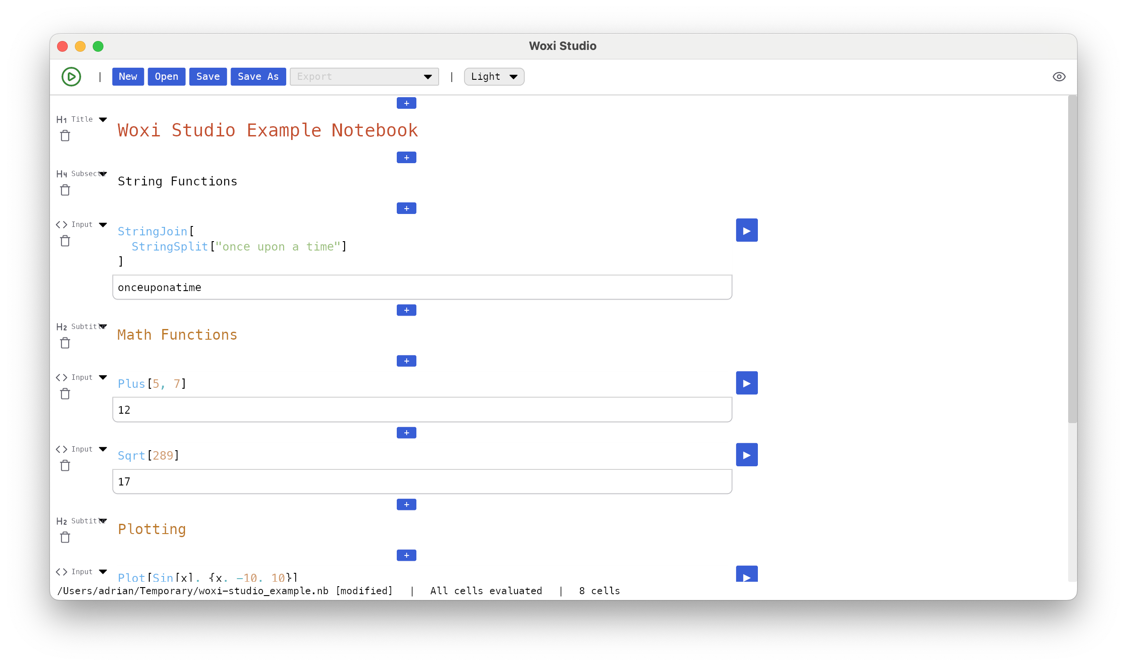Save the notebook with the Save button
The width and height of the screenshot is (1127, 666).
pyautogui.click(x=208, y=77)
